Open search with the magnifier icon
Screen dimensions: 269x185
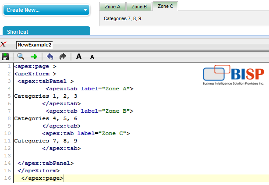tap(21, 57)
